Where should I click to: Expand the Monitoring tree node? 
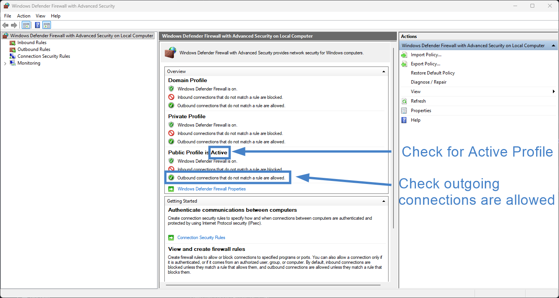point(5,63)
